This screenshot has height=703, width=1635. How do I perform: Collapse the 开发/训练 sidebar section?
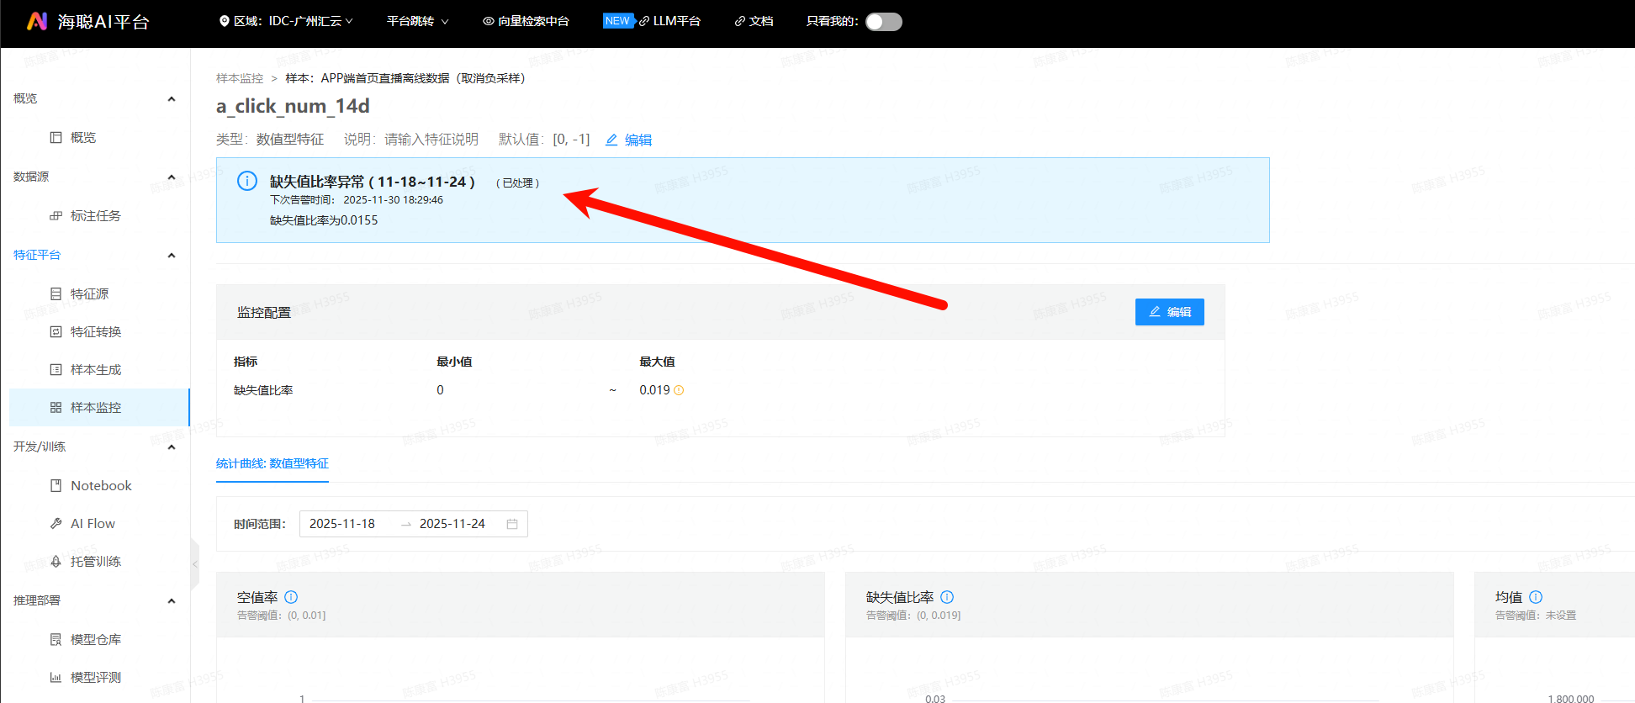[172, 447]
